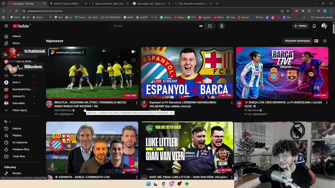This screenshot has height=188, width=335.
Task: Open a new browser tab
Action: 217,4
